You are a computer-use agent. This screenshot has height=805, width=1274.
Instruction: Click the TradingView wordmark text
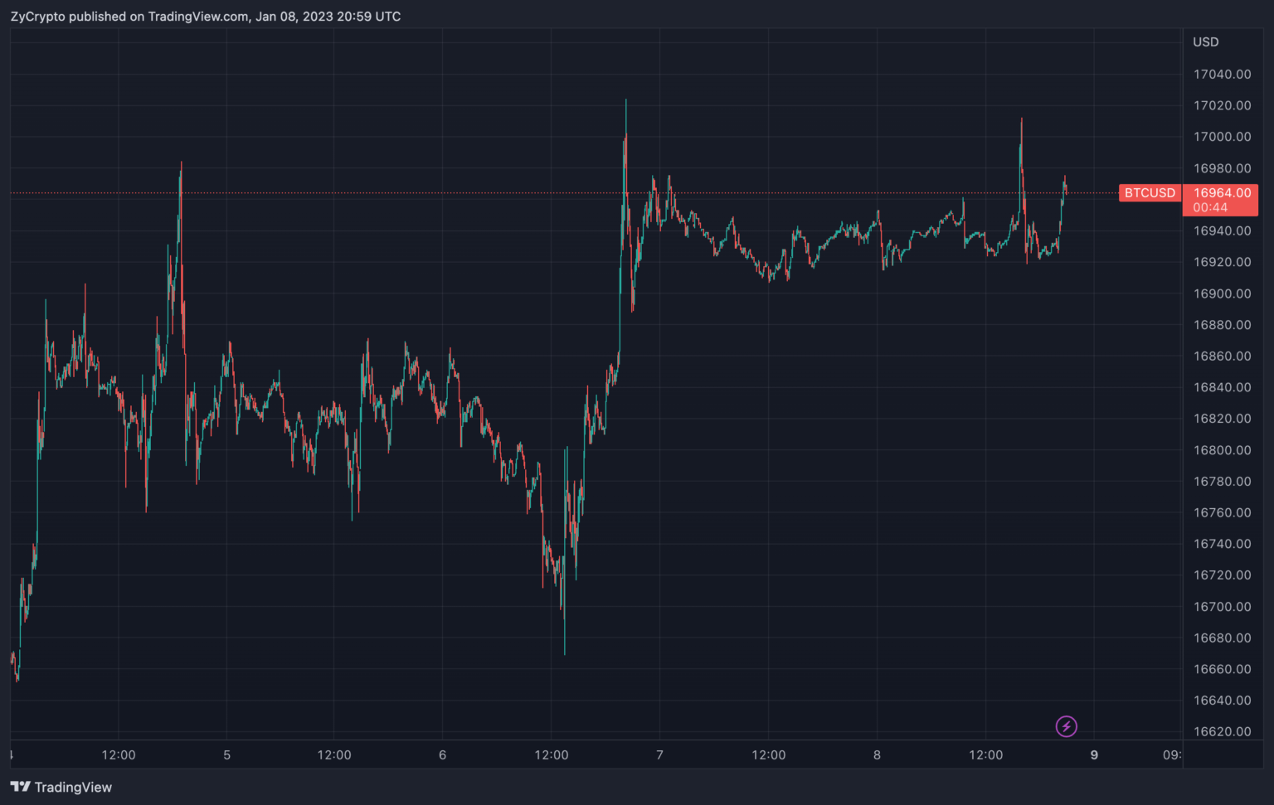pos(73,788)
